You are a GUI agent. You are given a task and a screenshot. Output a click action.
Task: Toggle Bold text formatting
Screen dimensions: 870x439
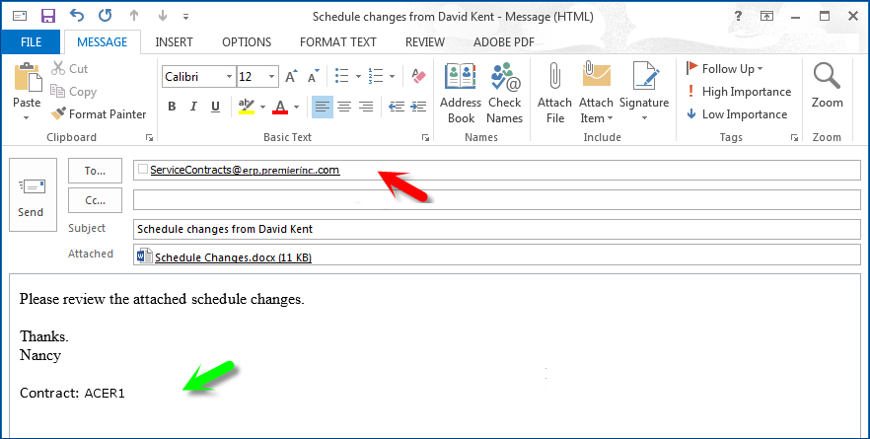[172, 107]
